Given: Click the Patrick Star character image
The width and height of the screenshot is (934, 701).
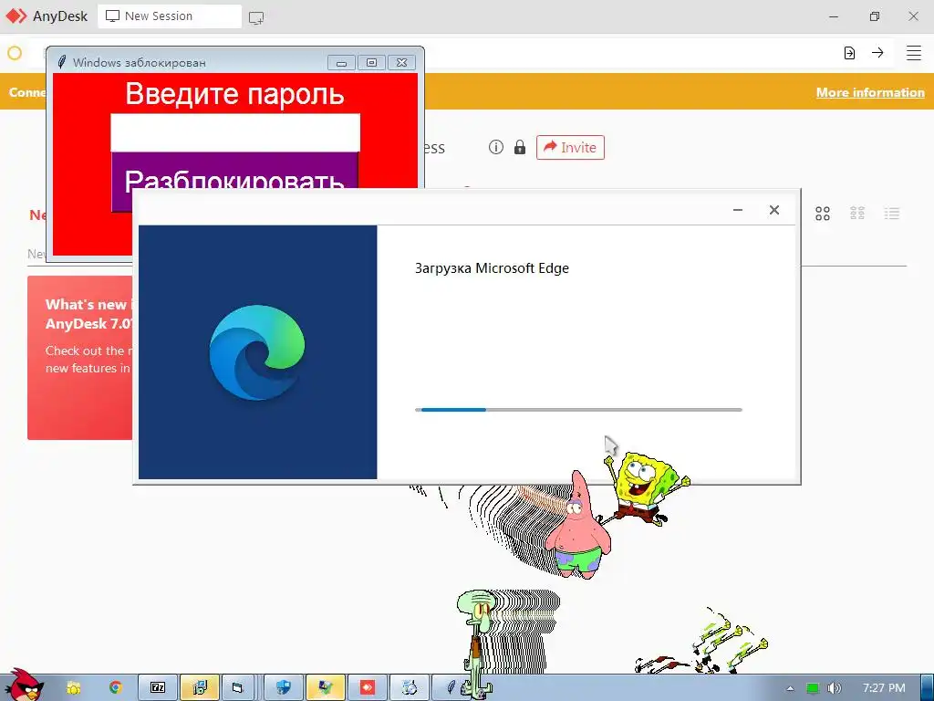Looking at the screenshot, I should click(x=578, y=527).
